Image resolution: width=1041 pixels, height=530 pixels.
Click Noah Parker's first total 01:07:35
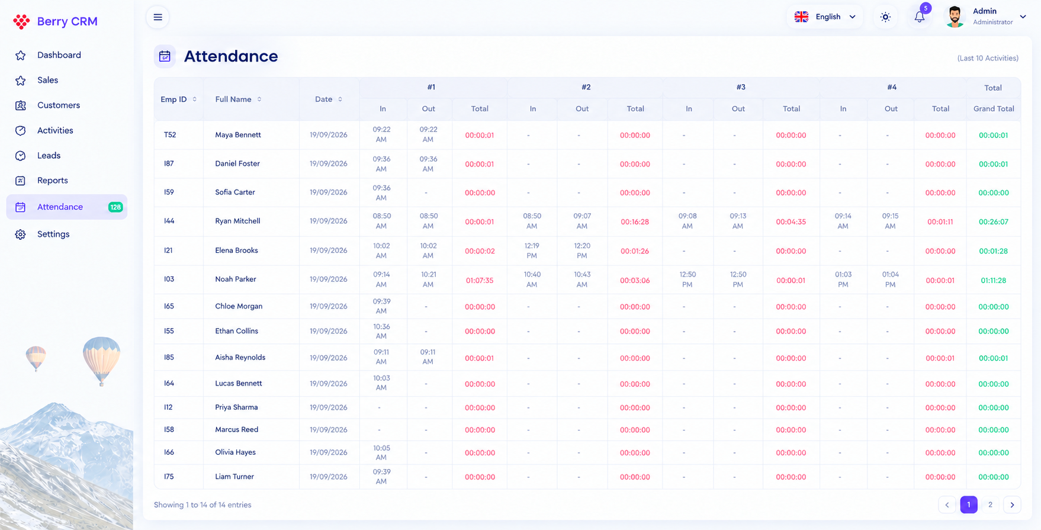(x=479, y=281)
